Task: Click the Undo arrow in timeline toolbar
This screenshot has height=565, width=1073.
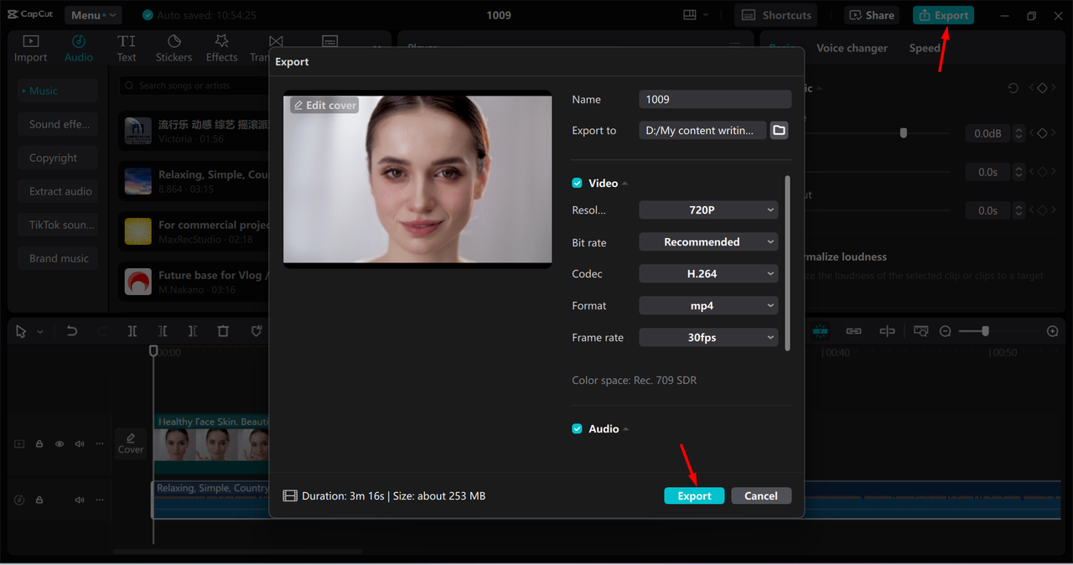Action: coord(72,331)
